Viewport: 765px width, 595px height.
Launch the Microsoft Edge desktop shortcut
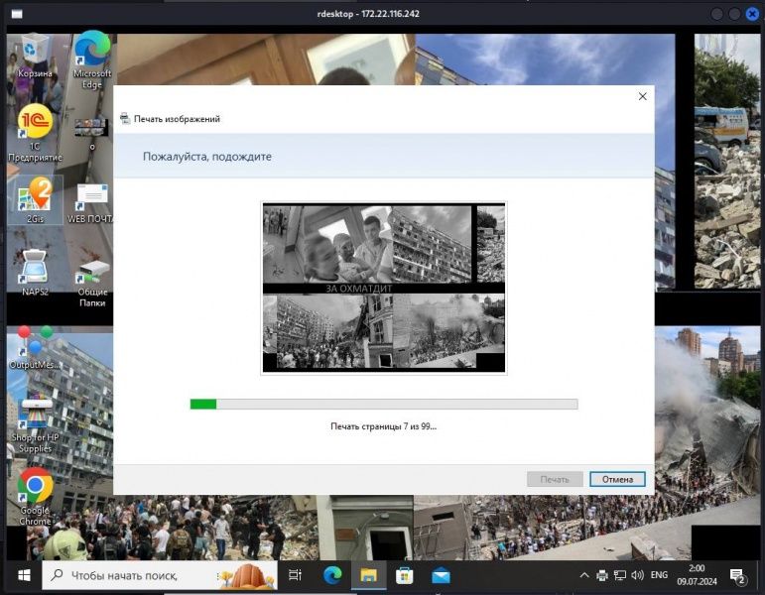[92, 50]
